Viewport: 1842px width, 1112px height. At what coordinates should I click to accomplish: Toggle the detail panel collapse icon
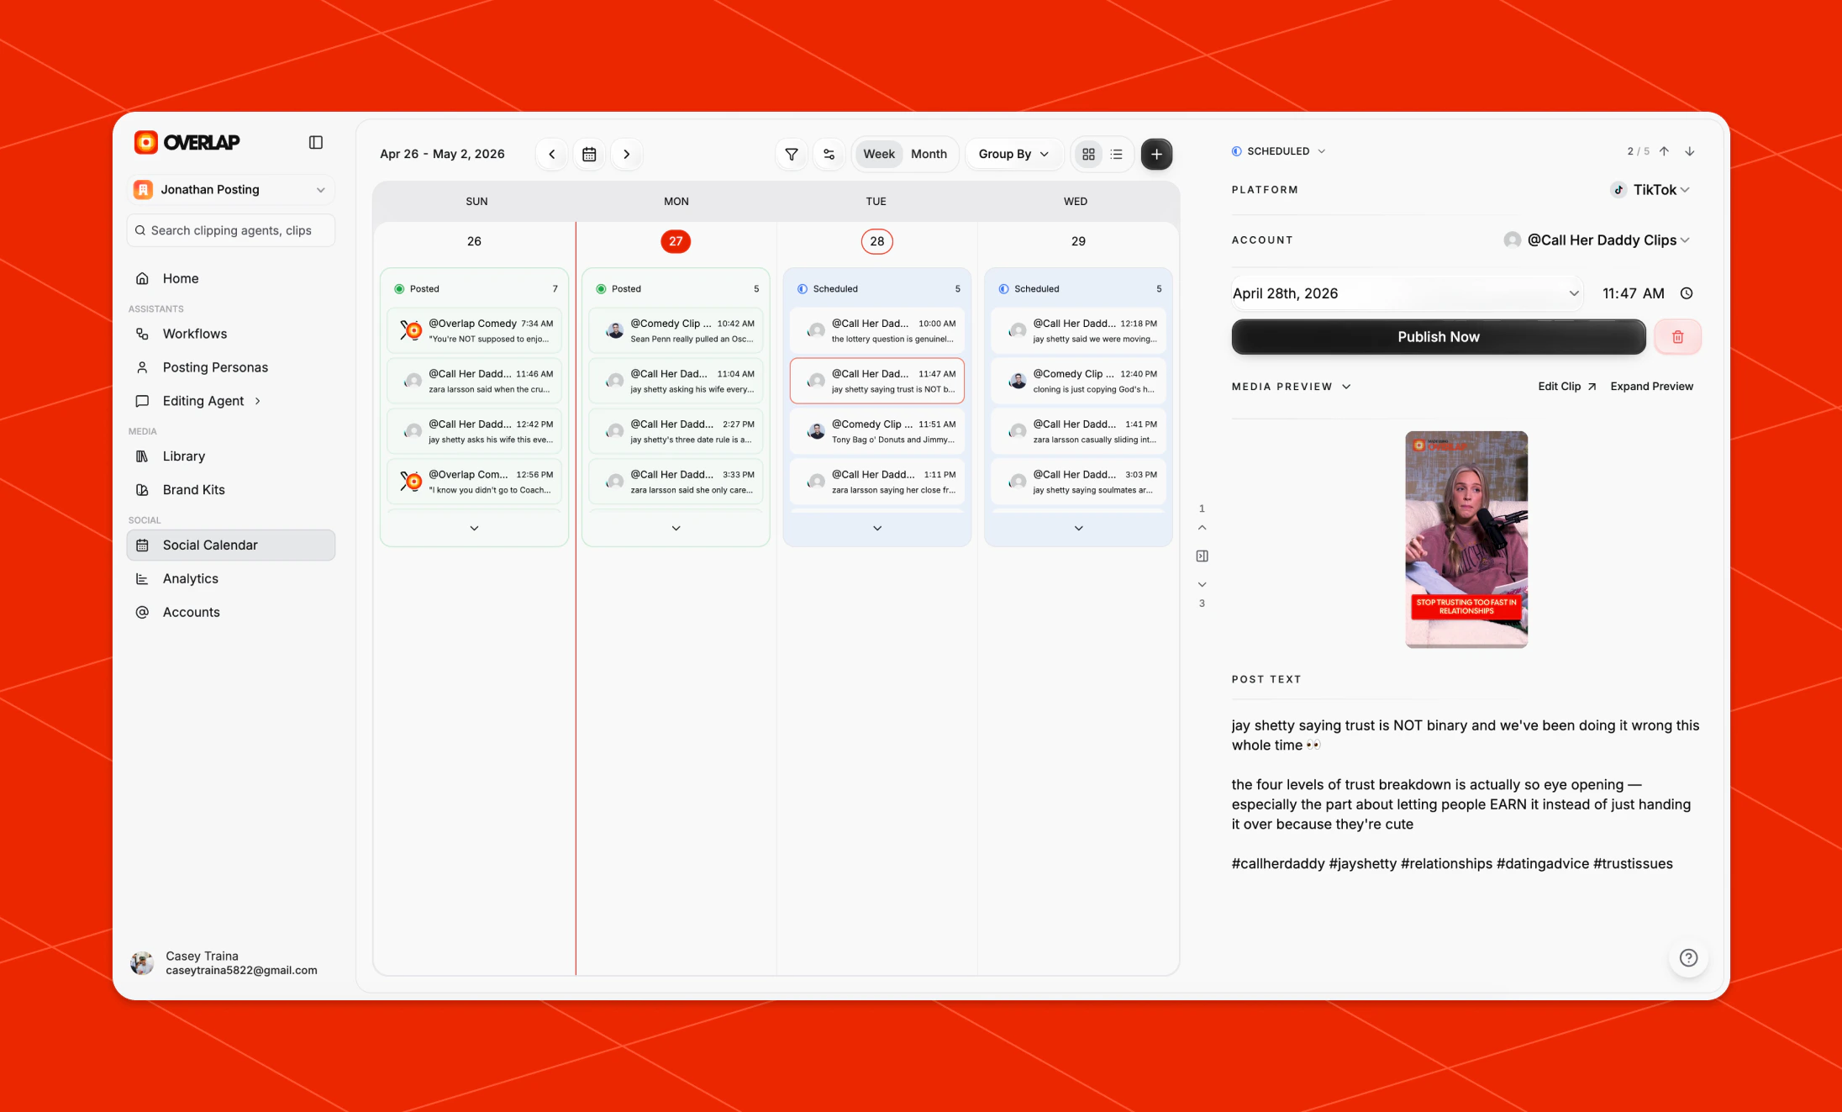[1203, 556]
